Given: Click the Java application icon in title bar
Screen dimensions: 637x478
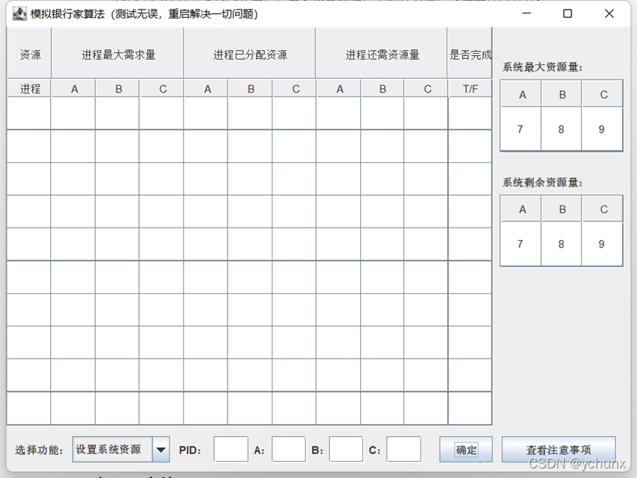Looking at the screenshot, I should click(x=19, y=14).
